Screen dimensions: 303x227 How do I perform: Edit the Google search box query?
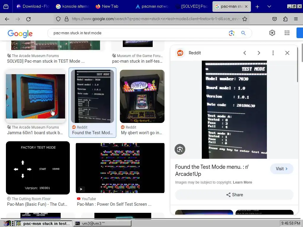tap(139, 33)
